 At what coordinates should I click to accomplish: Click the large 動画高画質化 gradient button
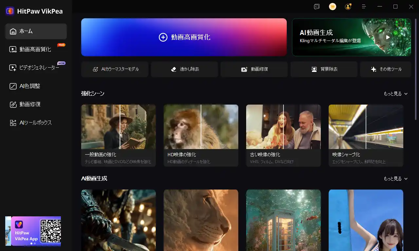coord(184,37)
